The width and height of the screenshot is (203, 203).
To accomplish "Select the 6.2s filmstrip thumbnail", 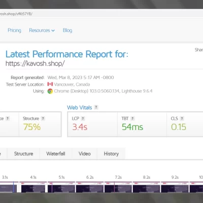I will (x=90, y=187).
